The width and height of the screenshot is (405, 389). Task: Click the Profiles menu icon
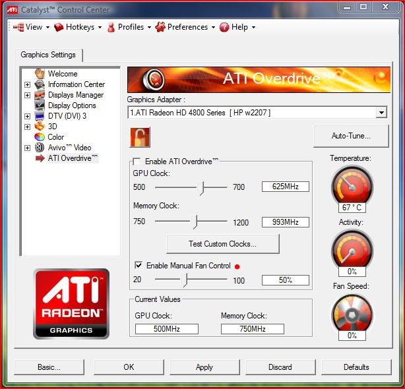pos(111,27)
